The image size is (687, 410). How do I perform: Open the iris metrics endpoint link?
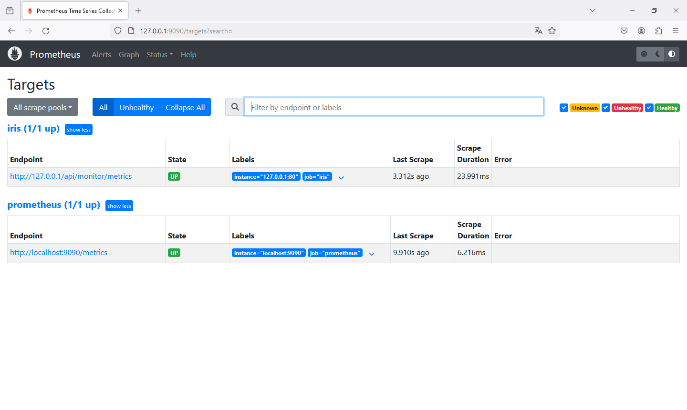point(71,176)
